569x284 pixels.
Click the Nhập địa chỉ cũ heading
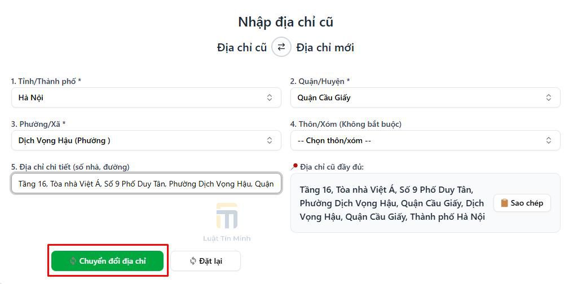click(x=285, y=22)
